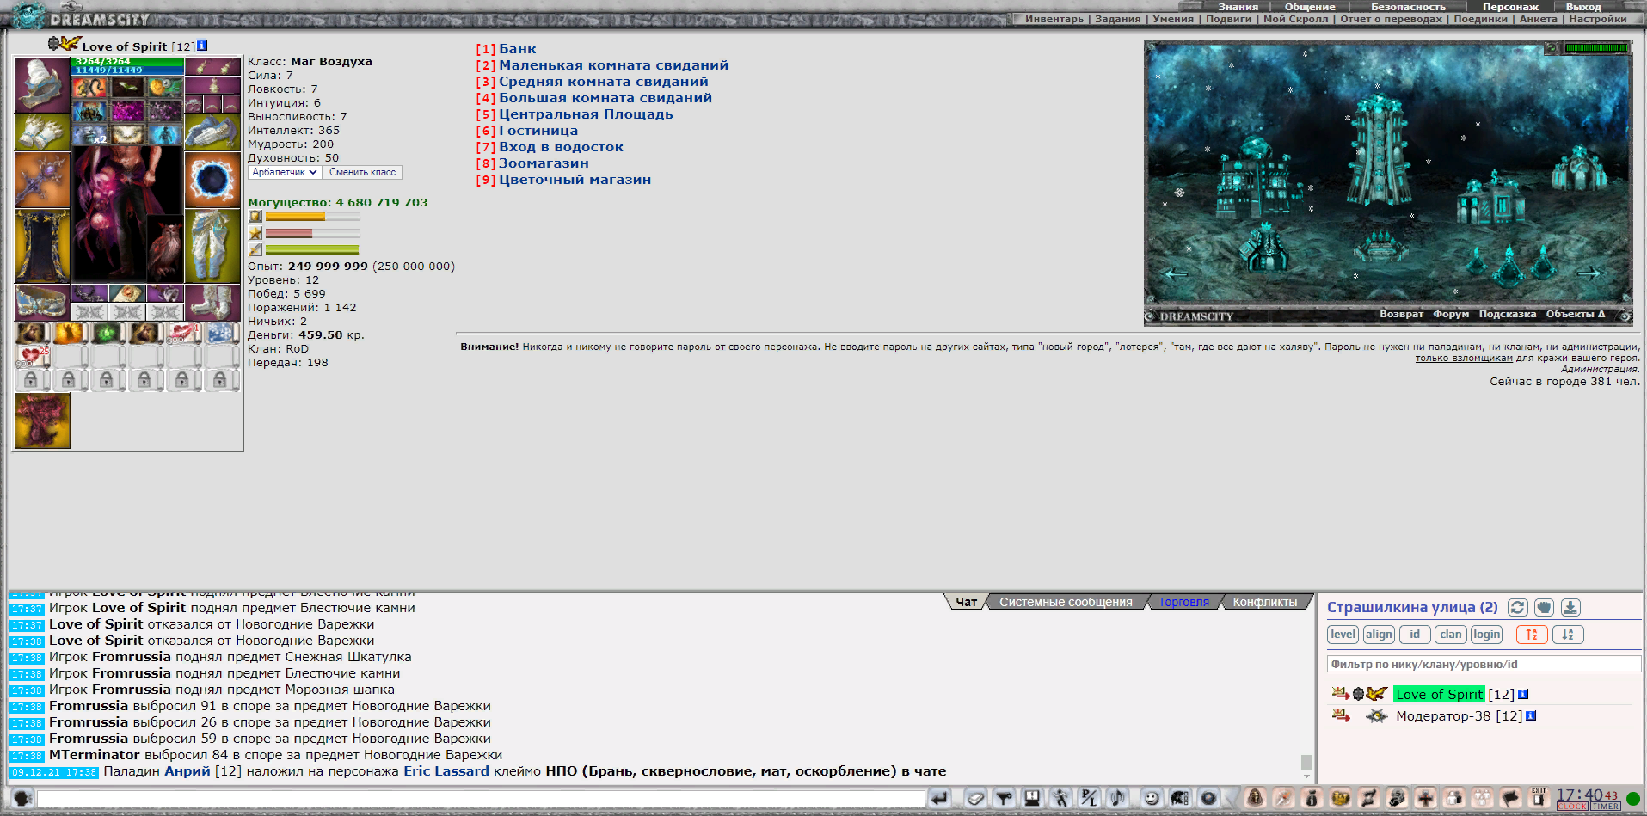
Task: Open the class selection dropdown Арбалетчик
Action: click(285, 172)
